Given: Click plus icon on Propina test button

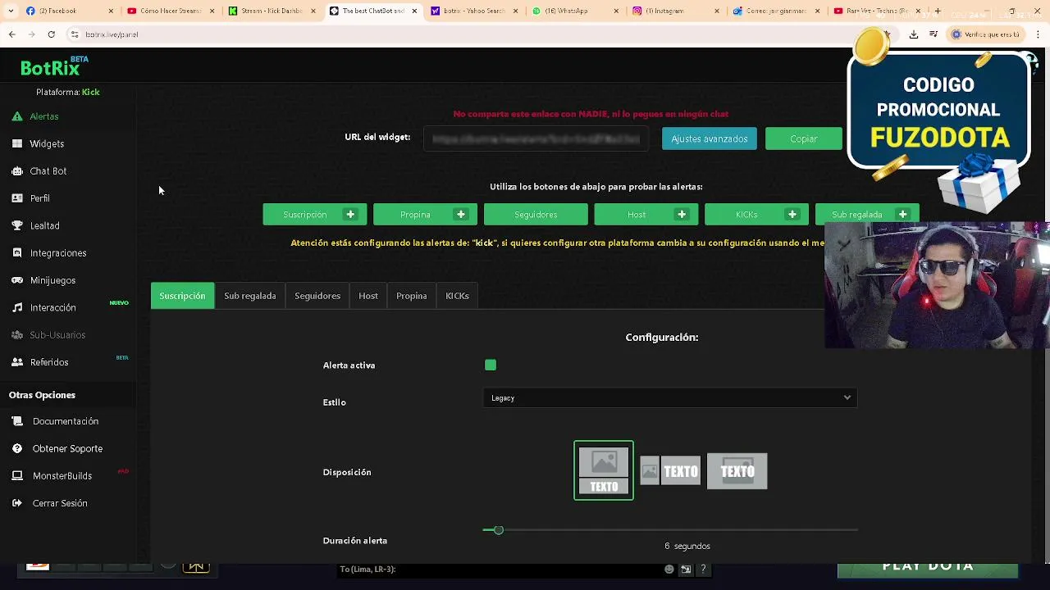Looking at the screenshot, I should [461, 215].
